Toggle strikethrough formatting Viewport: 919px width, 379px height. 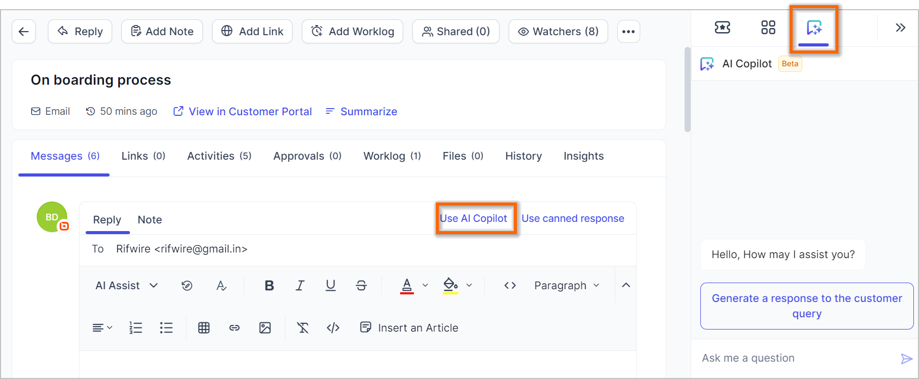(x=361, y=286)
